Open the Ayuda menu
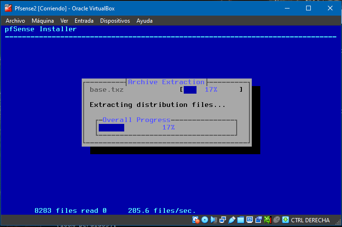342x227 pixels. point(145,21)
